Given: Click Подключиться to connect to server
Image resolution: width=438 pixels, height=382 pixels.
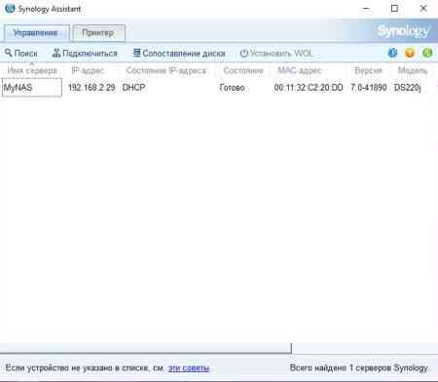Looking at the screenshot, I should click(x=85, y=53).
